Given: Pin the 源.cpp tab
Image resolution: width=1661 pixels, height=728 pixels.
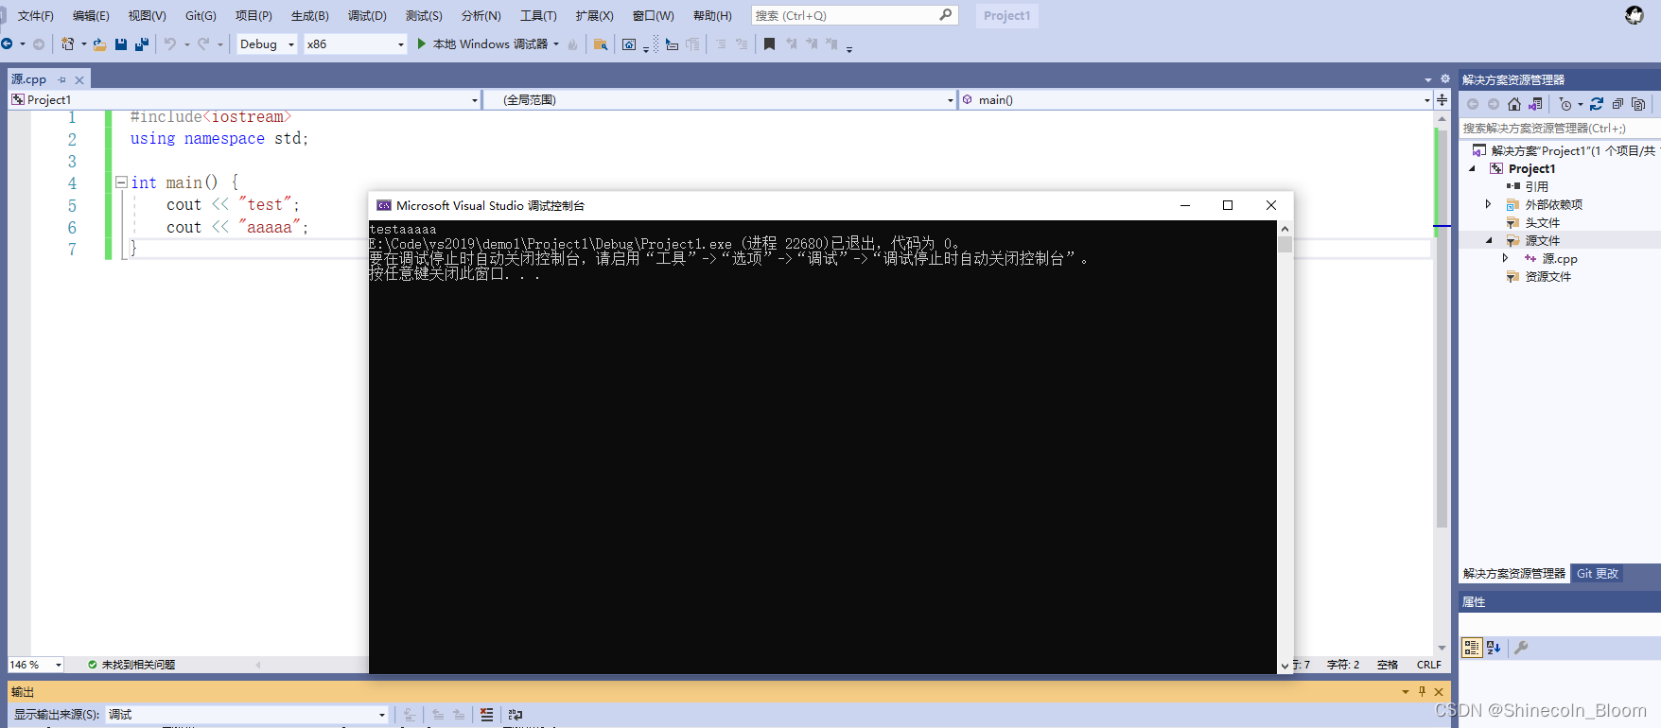Looking at the screenshot, I should [x=61, y=80].
